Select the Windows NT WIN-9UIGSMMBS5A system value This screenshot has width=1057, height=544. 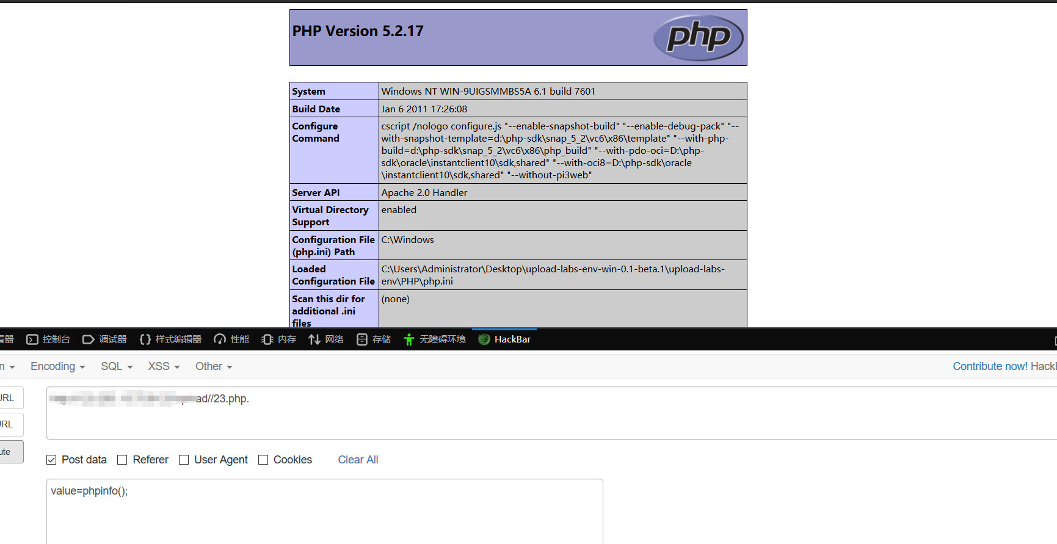pos(489,92)
